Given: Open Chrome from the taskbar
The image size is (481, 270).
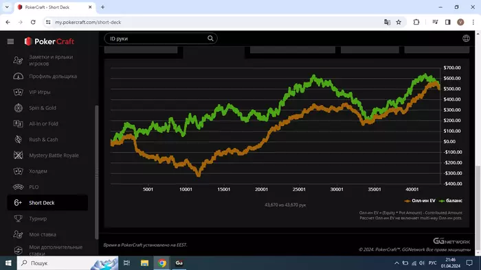Looking at the screenshot, I should [162, 263].
